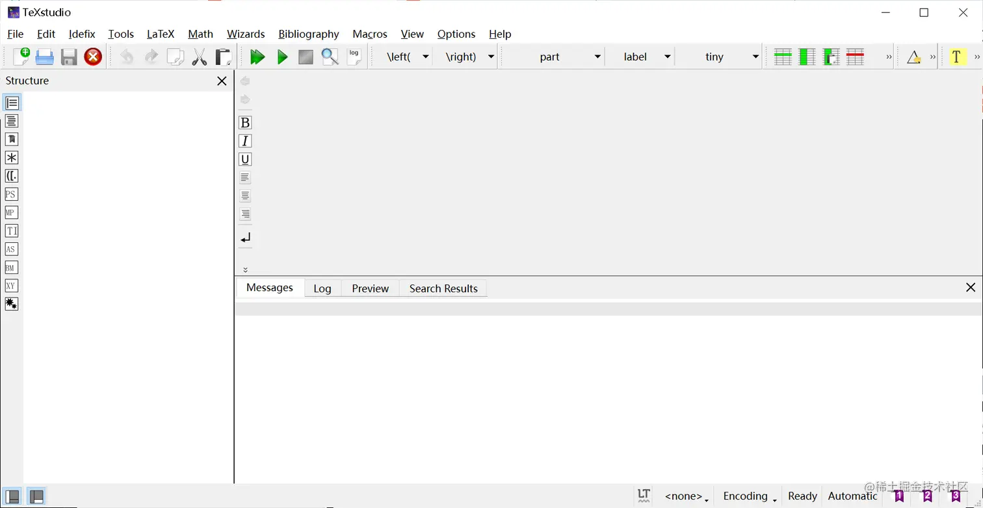Screen dimensions: 983x508
Task: Toggle side panel visibility at bottom left
Action: click(12, 496)
